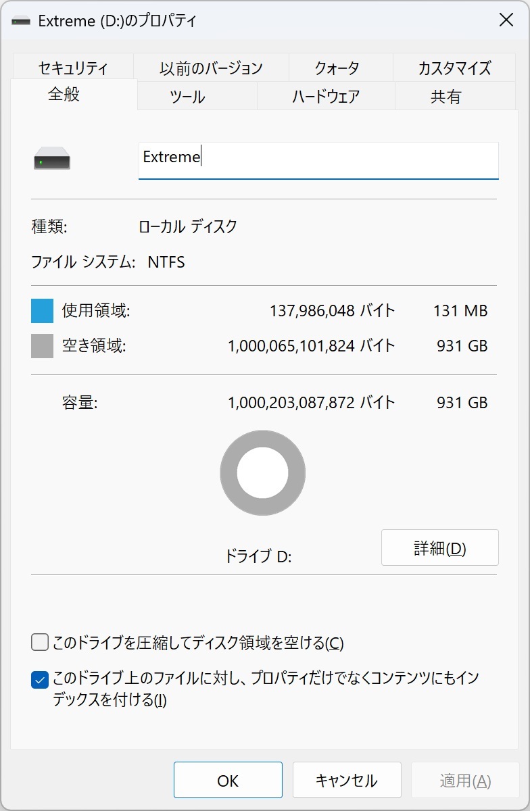Click the disk usage donut chart
The width and height of the screenshot is (530, 811).
click(262, 473)
